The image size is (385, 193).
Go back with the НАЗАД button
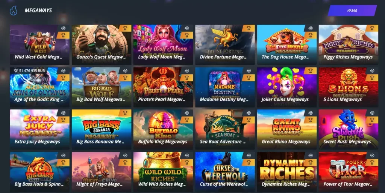[x=352, y=10]
